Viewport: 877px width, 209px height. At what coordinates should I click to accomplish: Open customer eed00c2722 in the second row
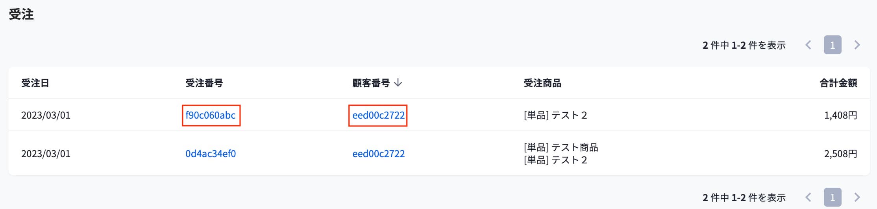[378, 154]
